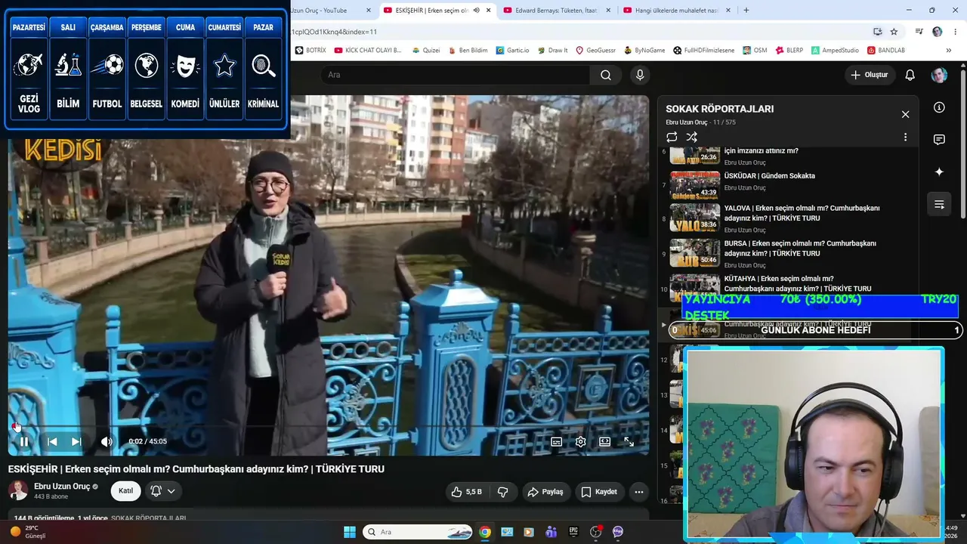Mute the video with the speaker icon

coord(107,441)
